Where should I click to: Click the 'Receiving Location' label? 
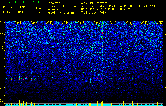(x=61, y=6)
